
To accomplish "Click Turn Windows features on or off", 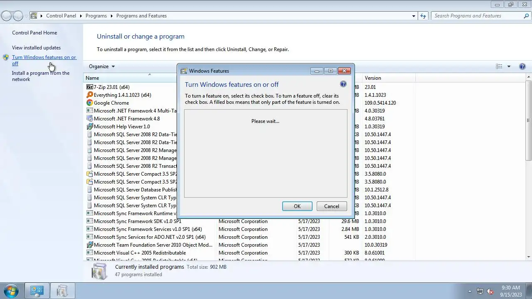I will click(44, 60).
